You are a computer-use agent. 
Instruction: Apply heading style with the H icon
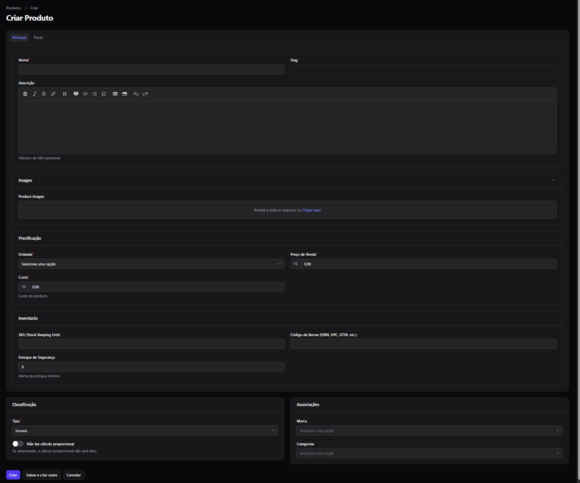[65, 94]
